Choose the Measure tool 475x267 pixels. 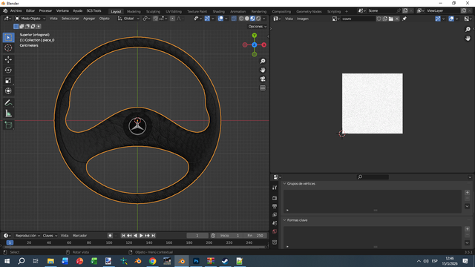pyautogui.click(x=8, y=113)
